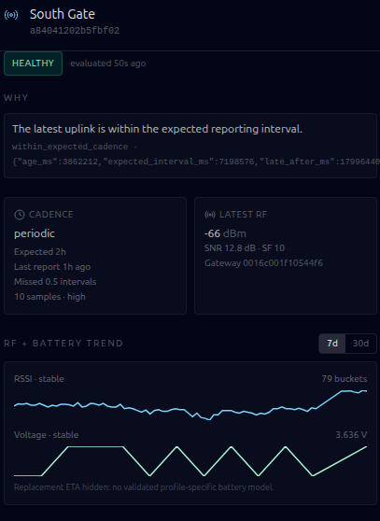The height and width of the screenshot is (521, 380).
Task: Click the sensor signal icon beside South Gate
Action: pyautogui.click(x=11, y=15)
